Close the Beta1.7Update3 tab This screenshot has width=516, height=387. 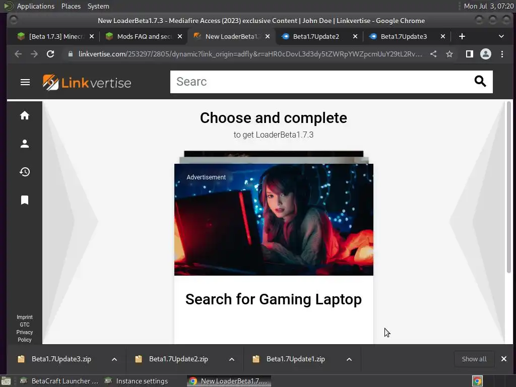tap(443, 36)
